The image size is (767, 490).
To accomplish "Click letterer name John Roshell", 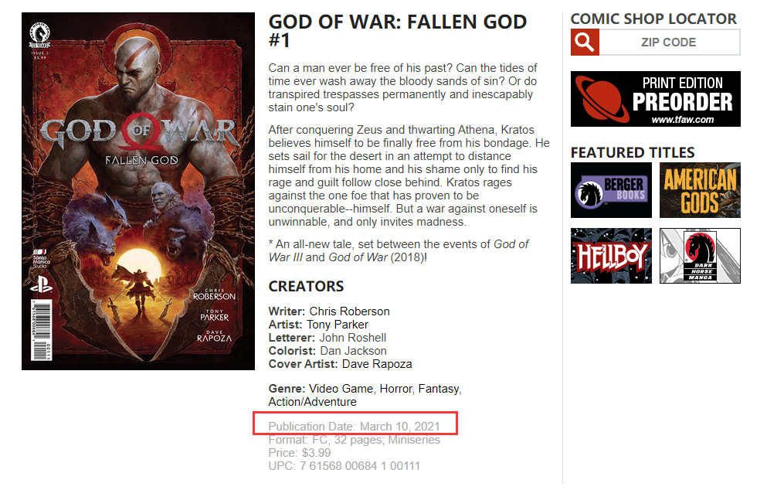I will (353, 338).
